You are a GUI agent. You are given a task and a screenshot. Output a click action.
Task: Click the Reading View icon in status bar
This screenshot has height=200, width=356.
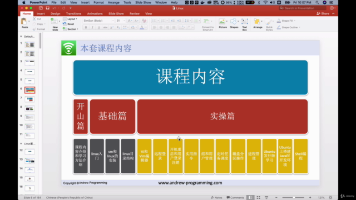(x=266, y=198)
